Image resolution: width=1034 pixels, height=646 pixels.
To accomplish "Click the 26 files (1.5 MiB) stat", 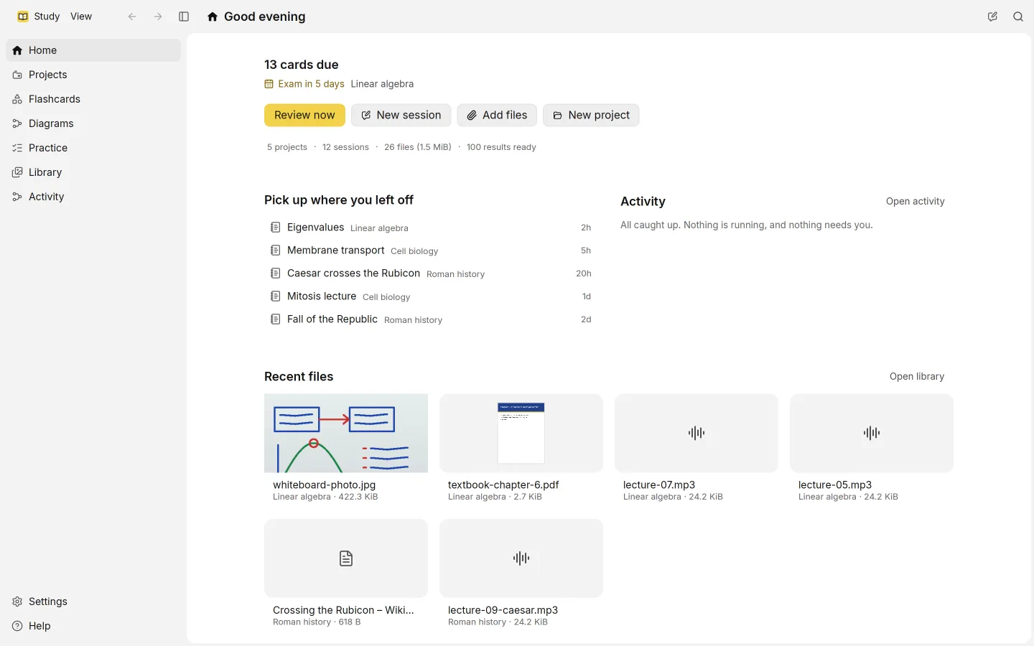I will 418,147.
